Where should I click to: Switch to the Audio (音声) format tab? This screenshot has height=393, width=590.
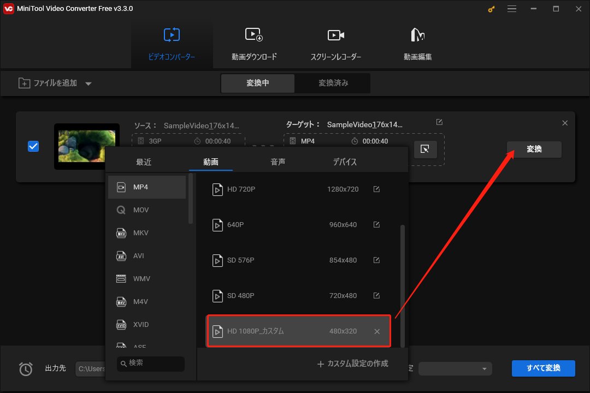click(278, 162)
